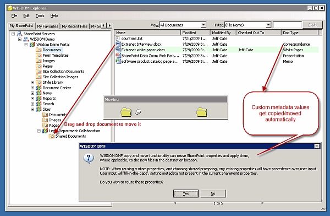Collapse the SharePoint Servers tree node
This screenshot has height=216, width=330.
click(13, 34)
